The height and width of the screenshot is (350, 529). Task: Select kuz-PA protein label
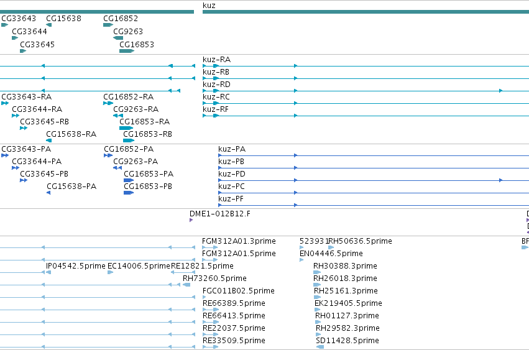pos(232,149)
